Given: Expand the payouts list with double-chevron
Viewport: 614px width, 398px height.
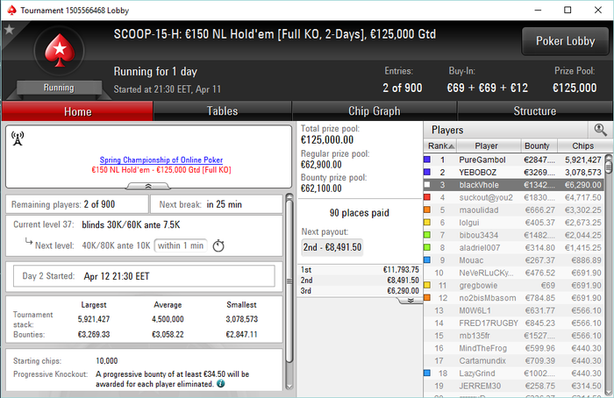Looking at the screenshot, I should [x=411, y=301].
